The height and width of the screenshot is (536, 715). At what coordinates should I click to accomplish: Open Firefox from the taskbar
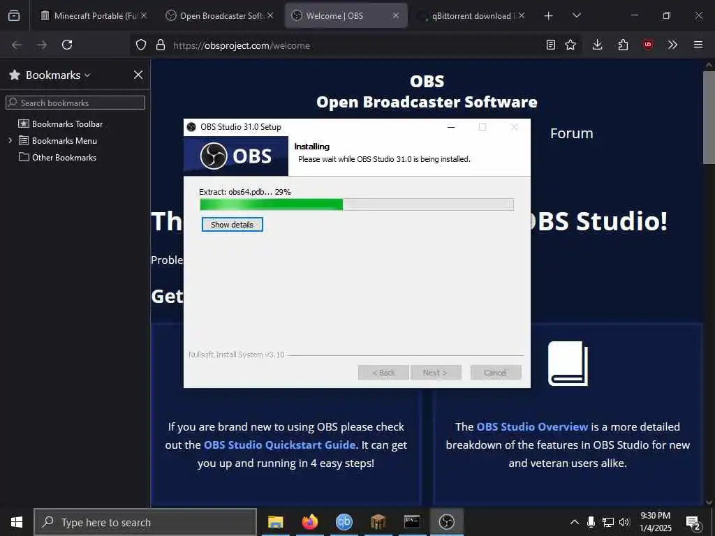click(309, 522)
